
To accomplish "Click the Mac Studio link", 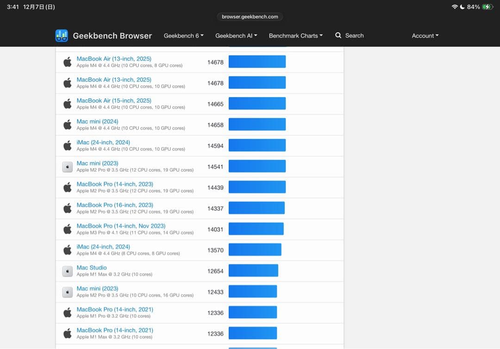I will point(92,268).
